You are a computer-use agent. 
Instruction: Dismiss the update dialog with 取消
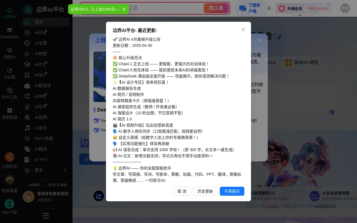(182, 191)
